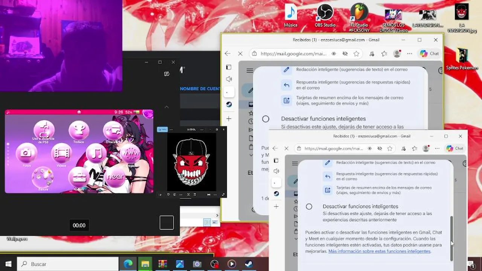Screen dimensions: 482x271
Task: Click Redacción inteligente pencil icon in upper window
Action: point(287,70)
